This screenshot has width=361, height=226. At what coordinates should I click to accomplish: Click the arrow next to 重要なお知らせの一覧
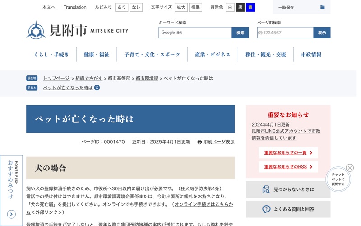pos(311,153)
